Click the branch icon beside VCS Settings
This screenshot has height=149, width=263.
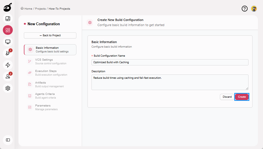(x=30, y=61)
